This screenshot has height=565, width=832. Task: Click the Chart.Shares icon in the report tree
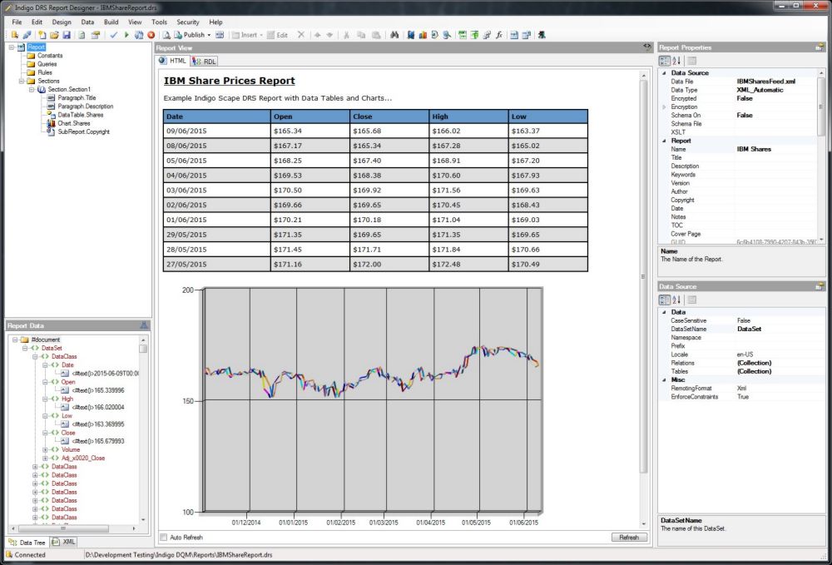pyautogui.click(x=52, y=123)
